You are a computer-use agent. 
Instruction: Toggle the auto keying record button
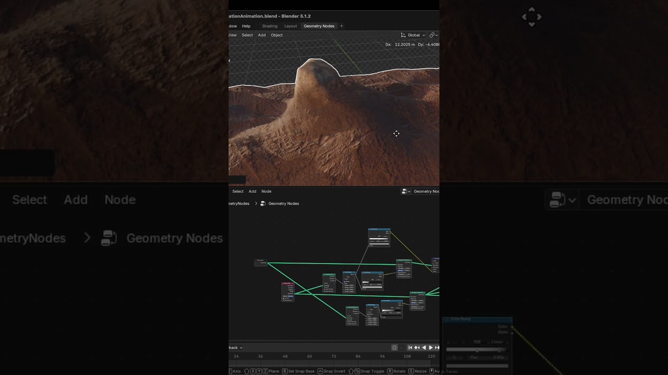click(x=395, y=347)
